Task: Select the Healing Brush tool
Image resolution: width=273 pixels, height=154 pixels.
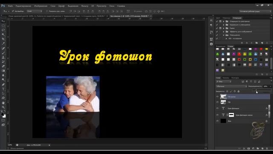Action: point(3,48)
